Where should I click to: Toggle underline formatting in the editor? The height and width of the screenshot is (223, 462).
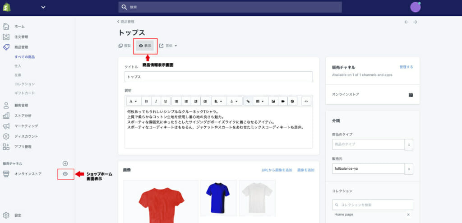(165, 101)
